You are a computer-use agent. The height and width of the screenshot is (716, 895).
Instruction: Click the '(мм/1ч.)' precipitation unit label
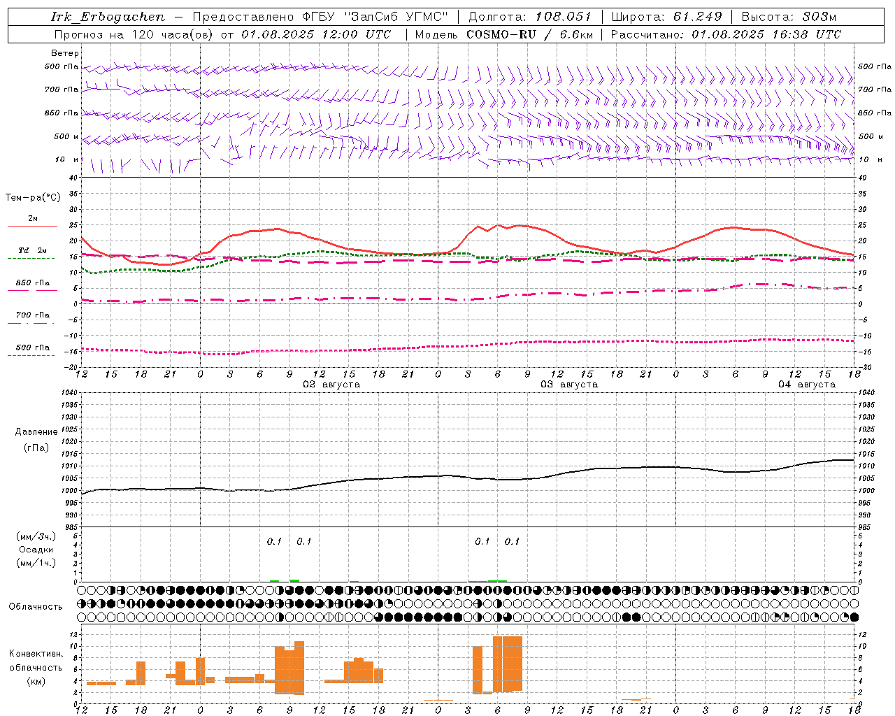pos(36,563)
